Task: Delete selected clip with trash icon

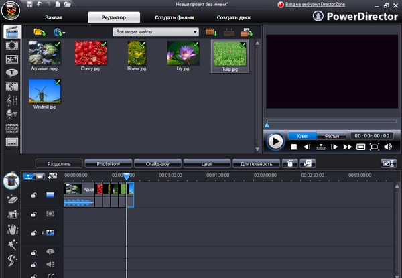Action: coord(290,163)
